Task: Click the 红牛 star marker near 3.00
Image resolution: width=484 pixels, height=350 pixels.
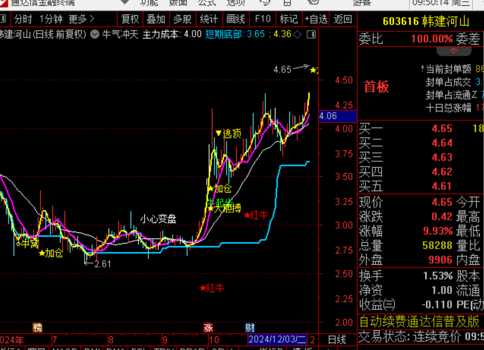Action: 247,215
